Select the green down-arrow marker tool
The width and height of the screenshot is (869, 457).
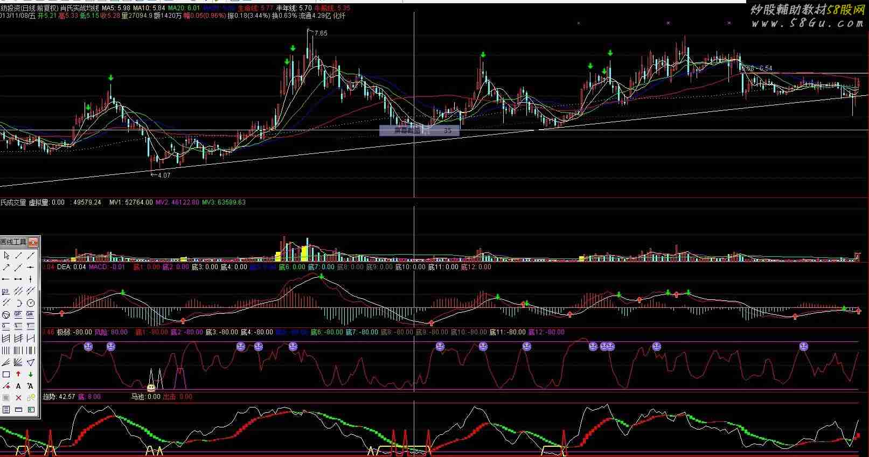[31, 374]
